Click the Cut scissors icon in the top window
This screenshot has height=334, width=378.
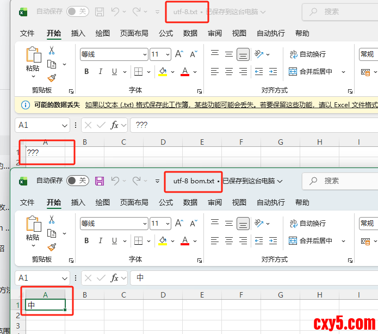(x=52, y=50)
